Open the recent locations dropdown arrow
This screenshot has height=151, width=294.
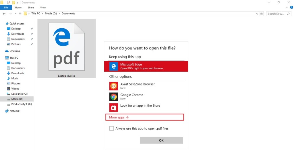(16, 14)
